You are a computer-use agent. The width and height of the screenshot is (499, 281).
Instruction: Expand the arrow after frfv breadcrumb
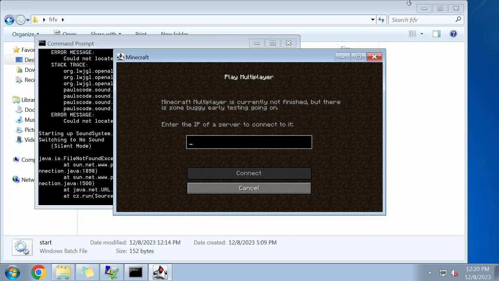[x=63, y=20]
